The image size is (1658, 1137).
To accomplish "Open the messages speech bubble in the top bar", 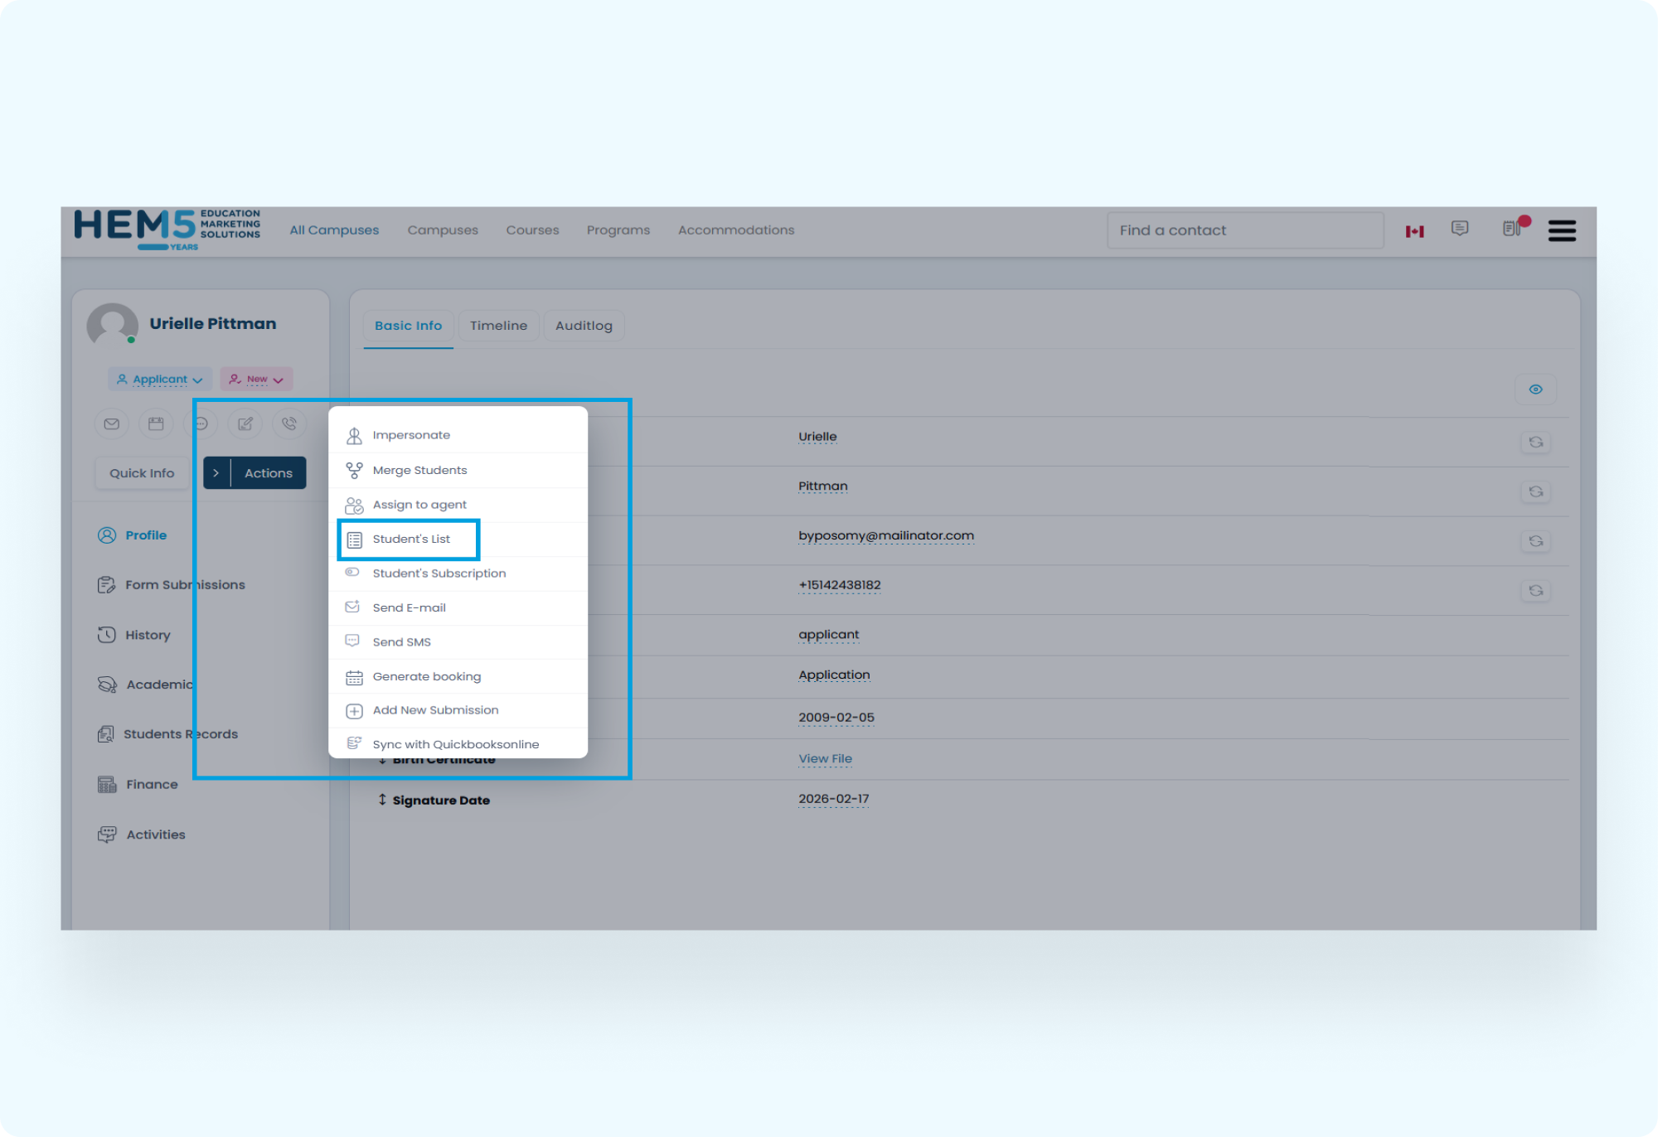I will (1460, 230).
